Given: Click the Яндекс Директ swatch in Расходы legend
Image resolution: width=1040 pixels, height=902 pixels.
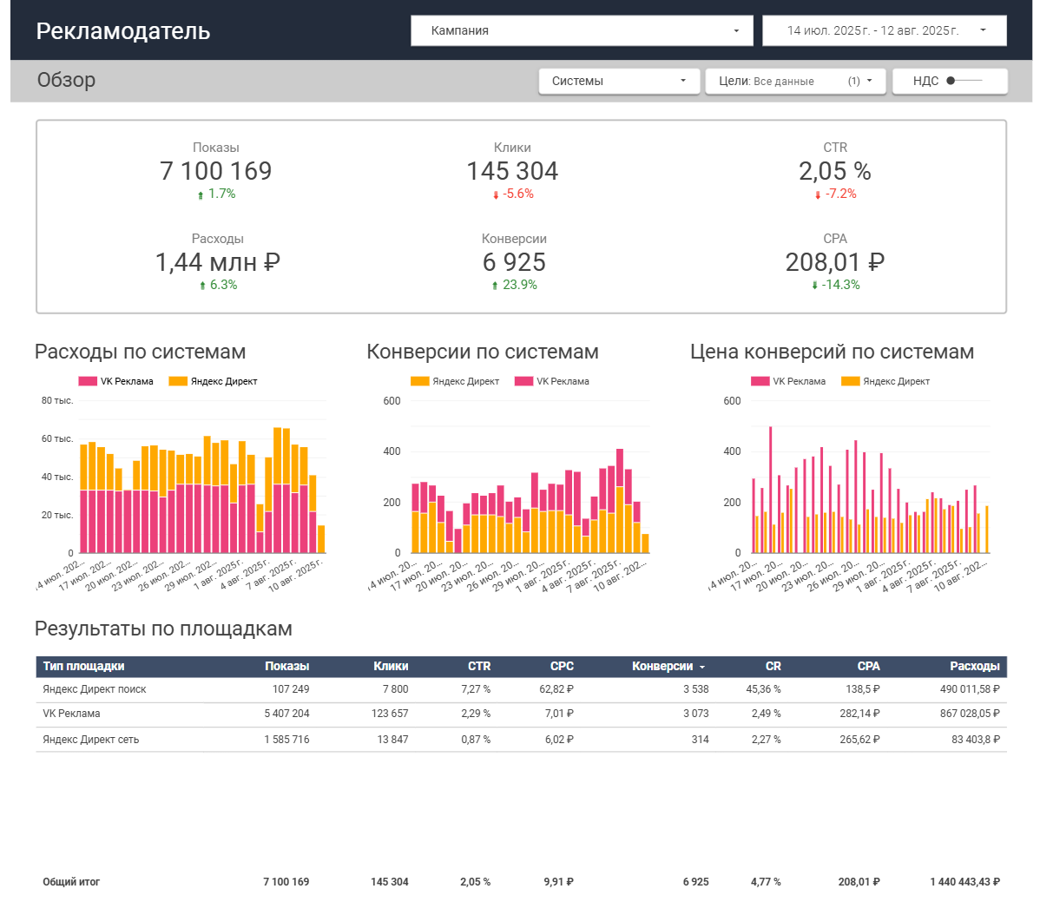Looking at the screenshot, I should (178, 381).
